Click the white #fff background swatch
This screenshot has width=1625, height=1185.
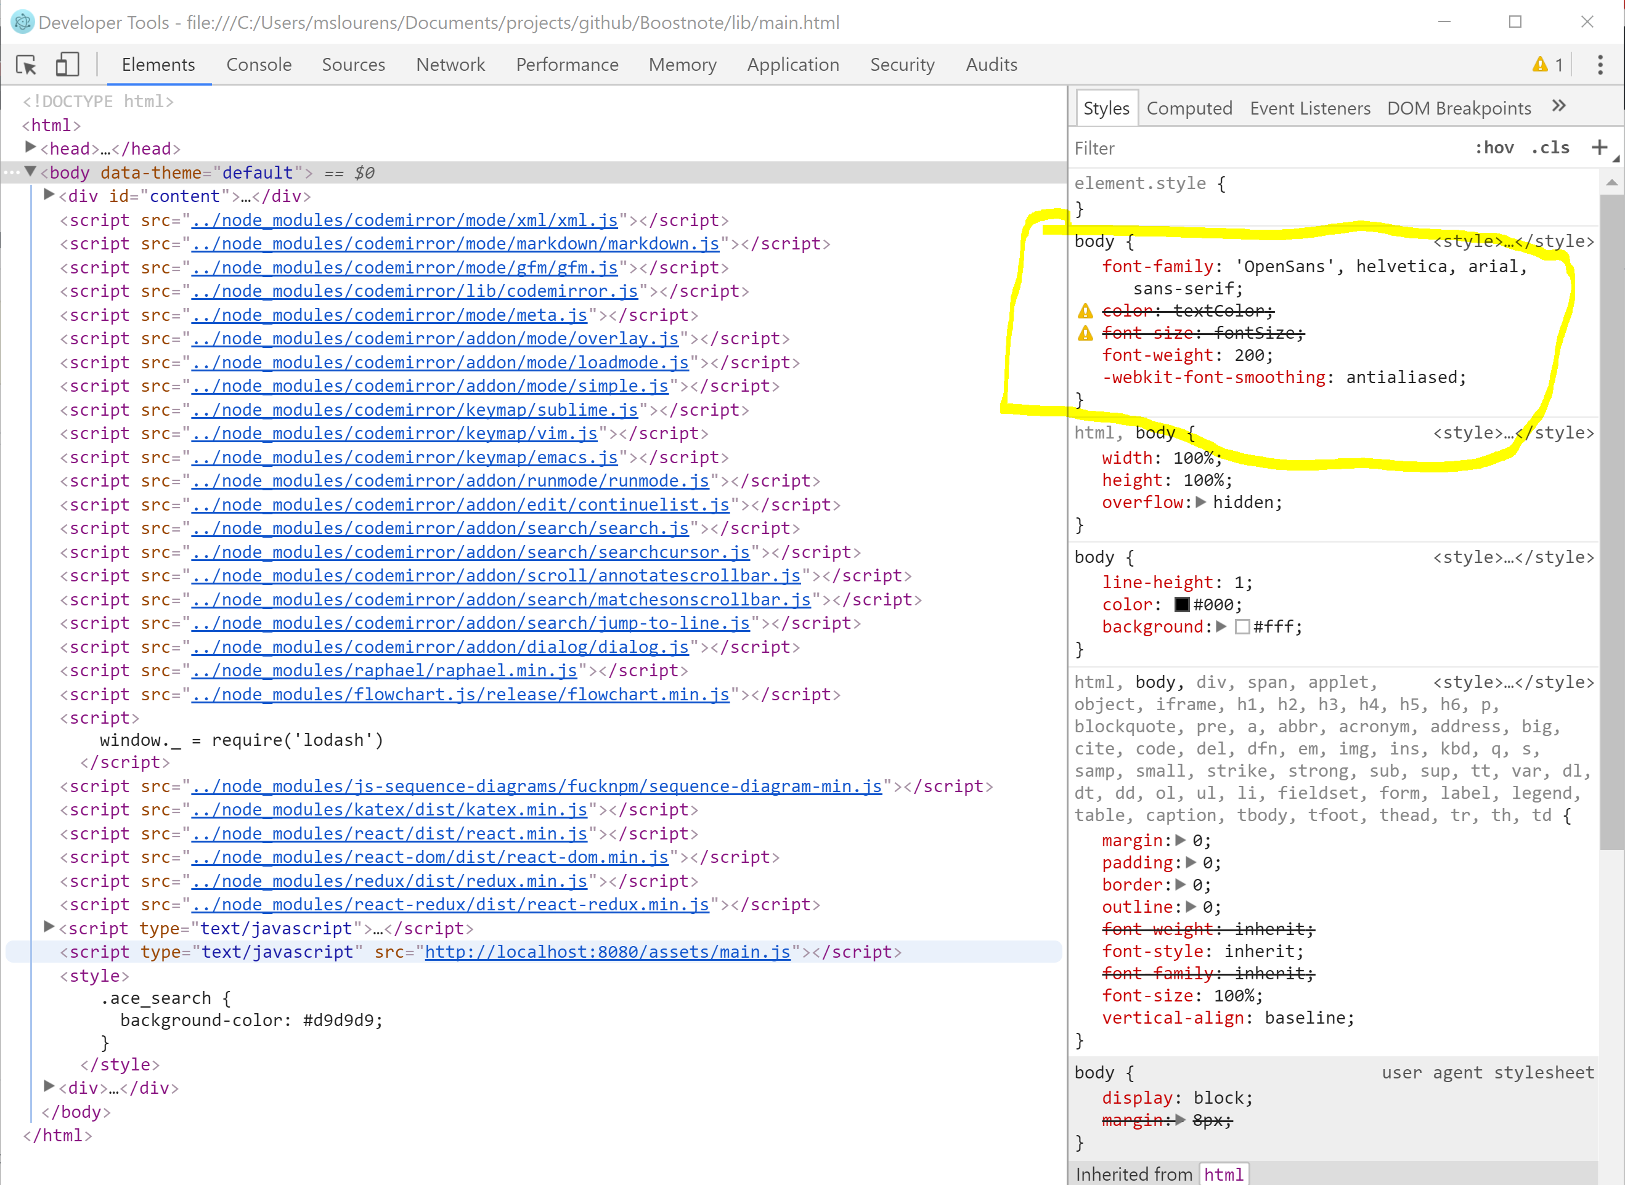coord(1242,627)
